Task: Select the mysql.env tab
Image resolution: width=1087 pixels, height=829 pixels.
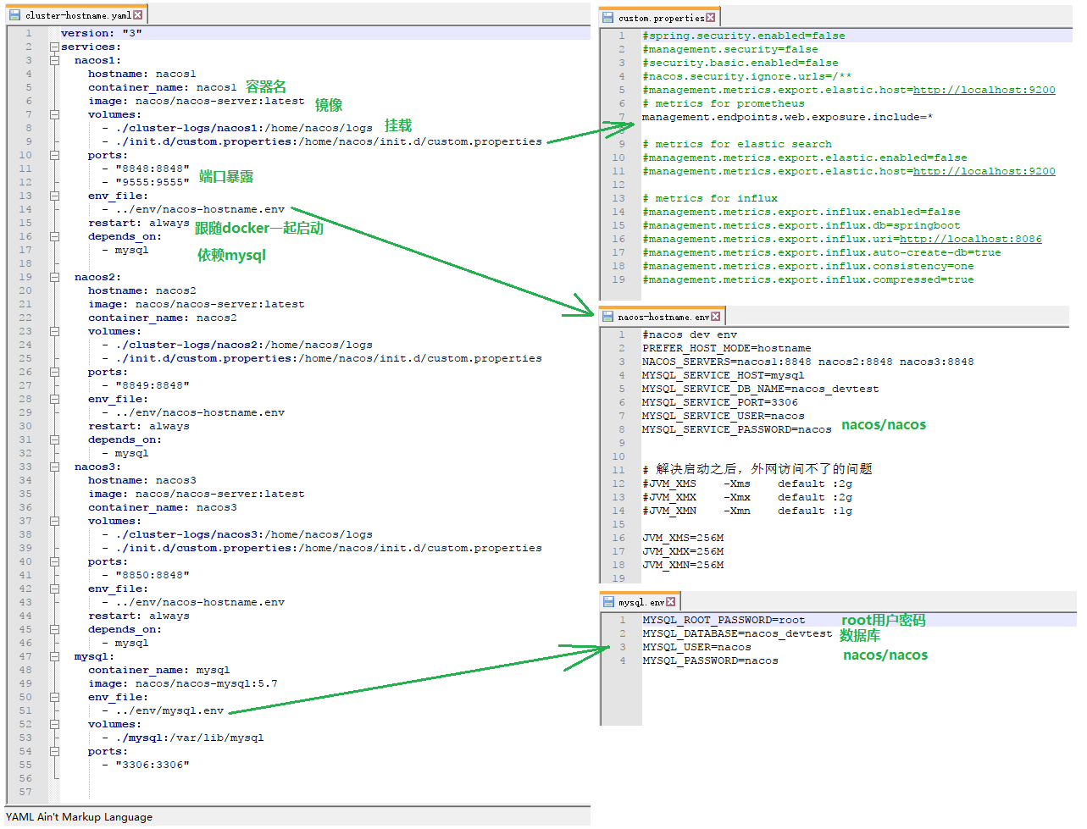Action: tap(640, 602)
